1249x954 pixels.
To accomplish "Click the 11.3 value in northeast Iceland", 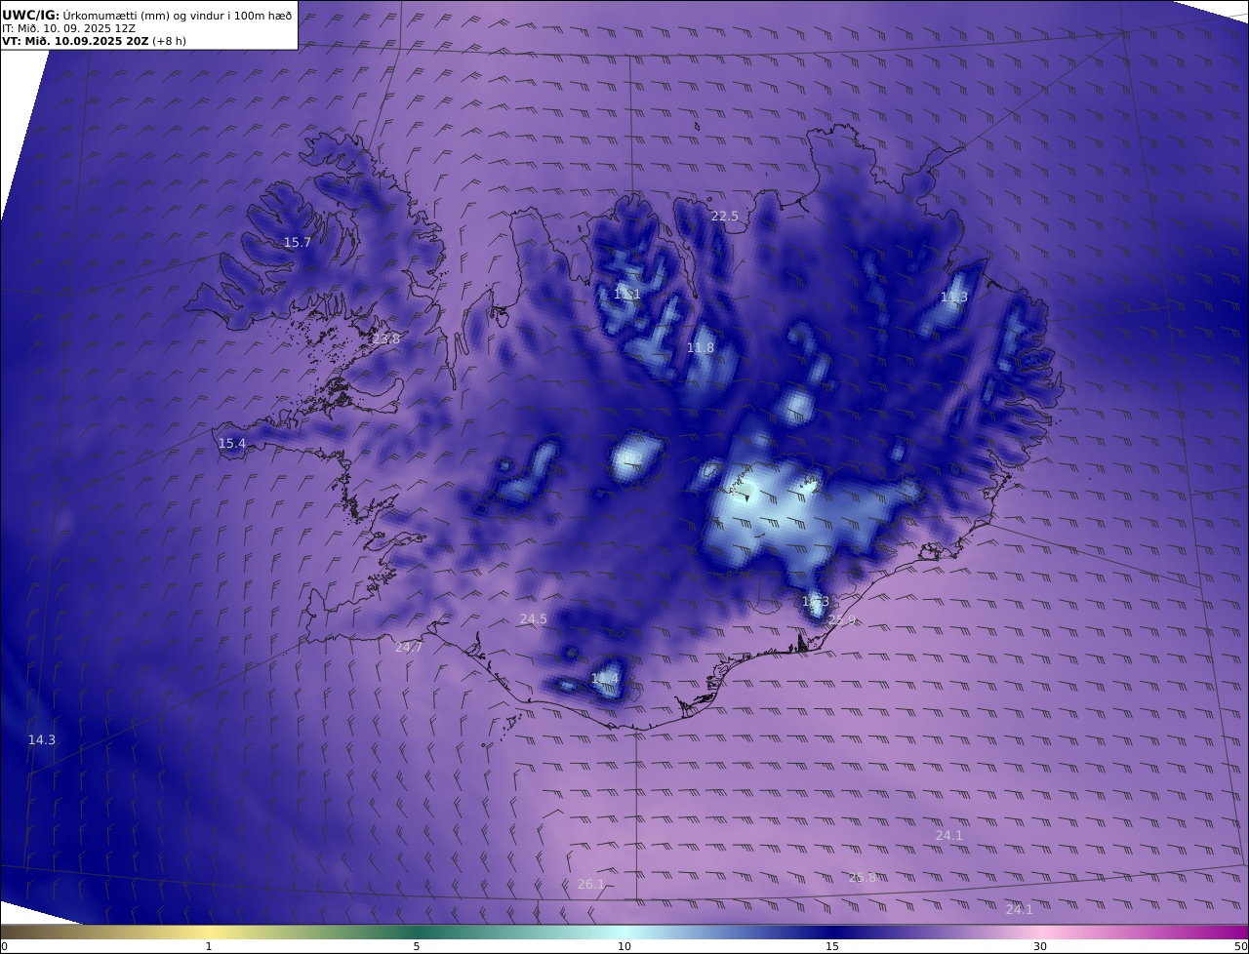I will click(x=954, y=298).
